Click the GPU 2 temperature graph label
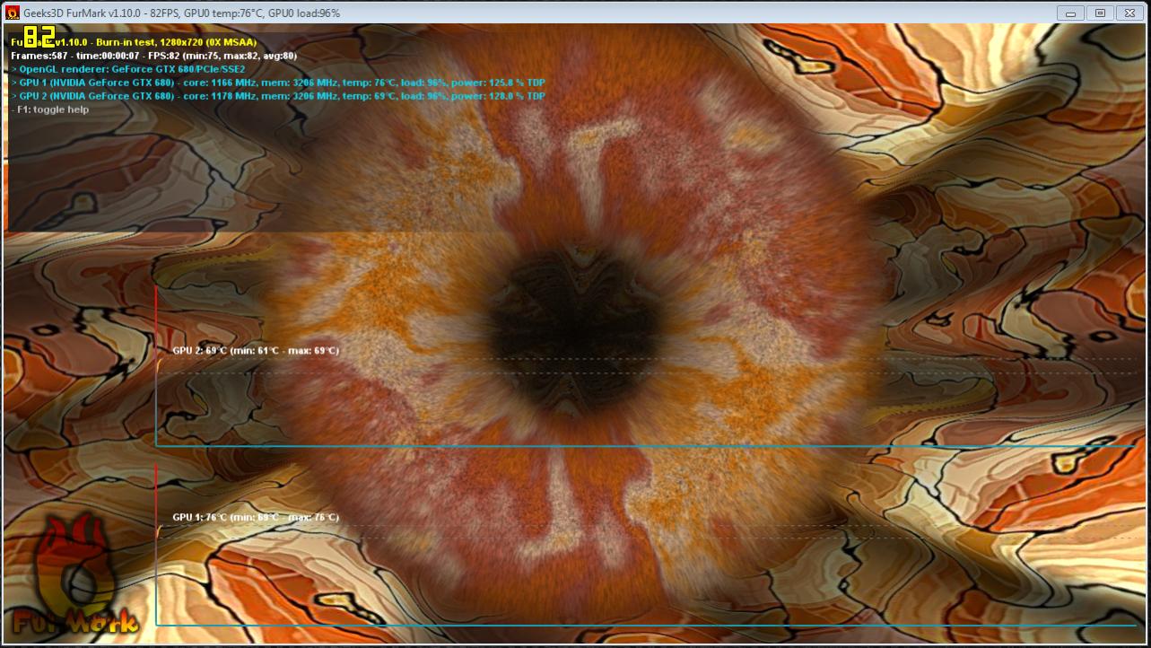The width and height of the screenshot is (1151, 648). point(256,351)
